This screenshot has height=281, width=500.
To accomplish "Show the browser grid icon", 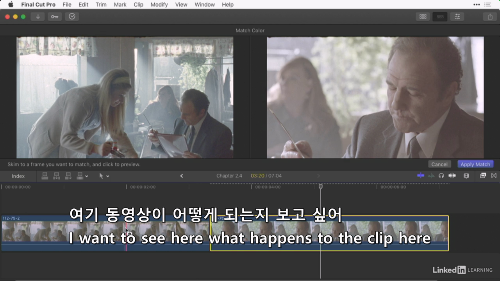I will (423, 16).
